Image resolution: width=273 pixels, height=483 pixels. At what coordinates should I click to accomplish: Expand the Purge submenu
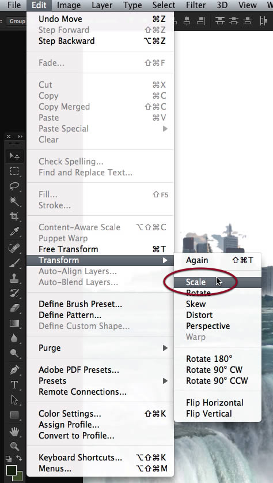pos(100,348)
